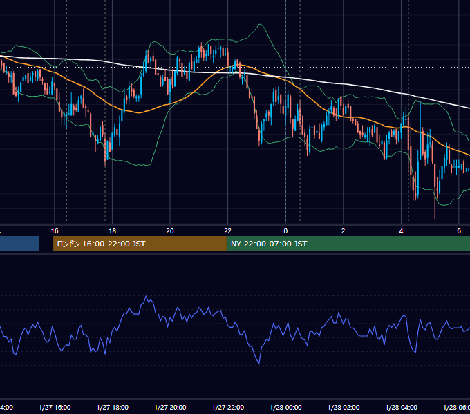The image size is (470, 414).
Task: Click the oscillator trough after 23:00
Action: [x=259, y=363]
